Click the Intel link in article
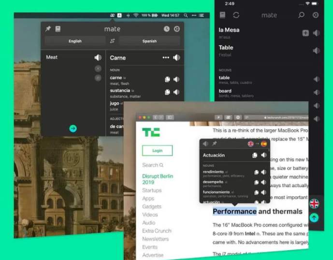 pos(250,233)
